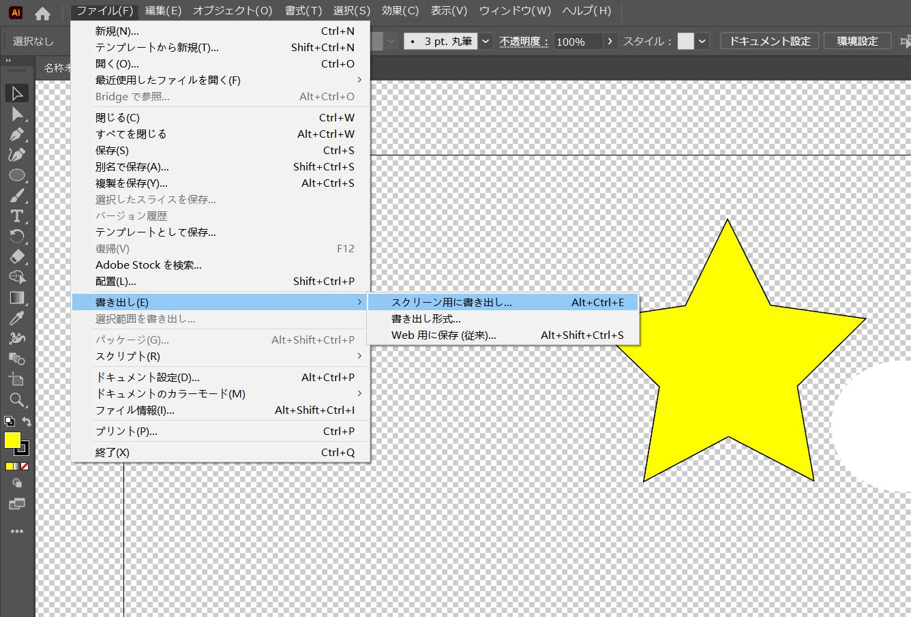Choose スクリーン用に書き出し from the submenu
Viewport: 911px width, 617px height.
450,301
